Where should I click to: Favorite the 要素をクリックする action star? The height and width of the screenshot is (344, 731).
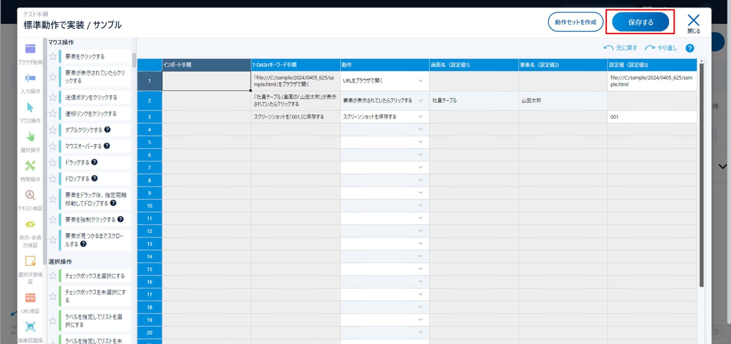point(53,57)
